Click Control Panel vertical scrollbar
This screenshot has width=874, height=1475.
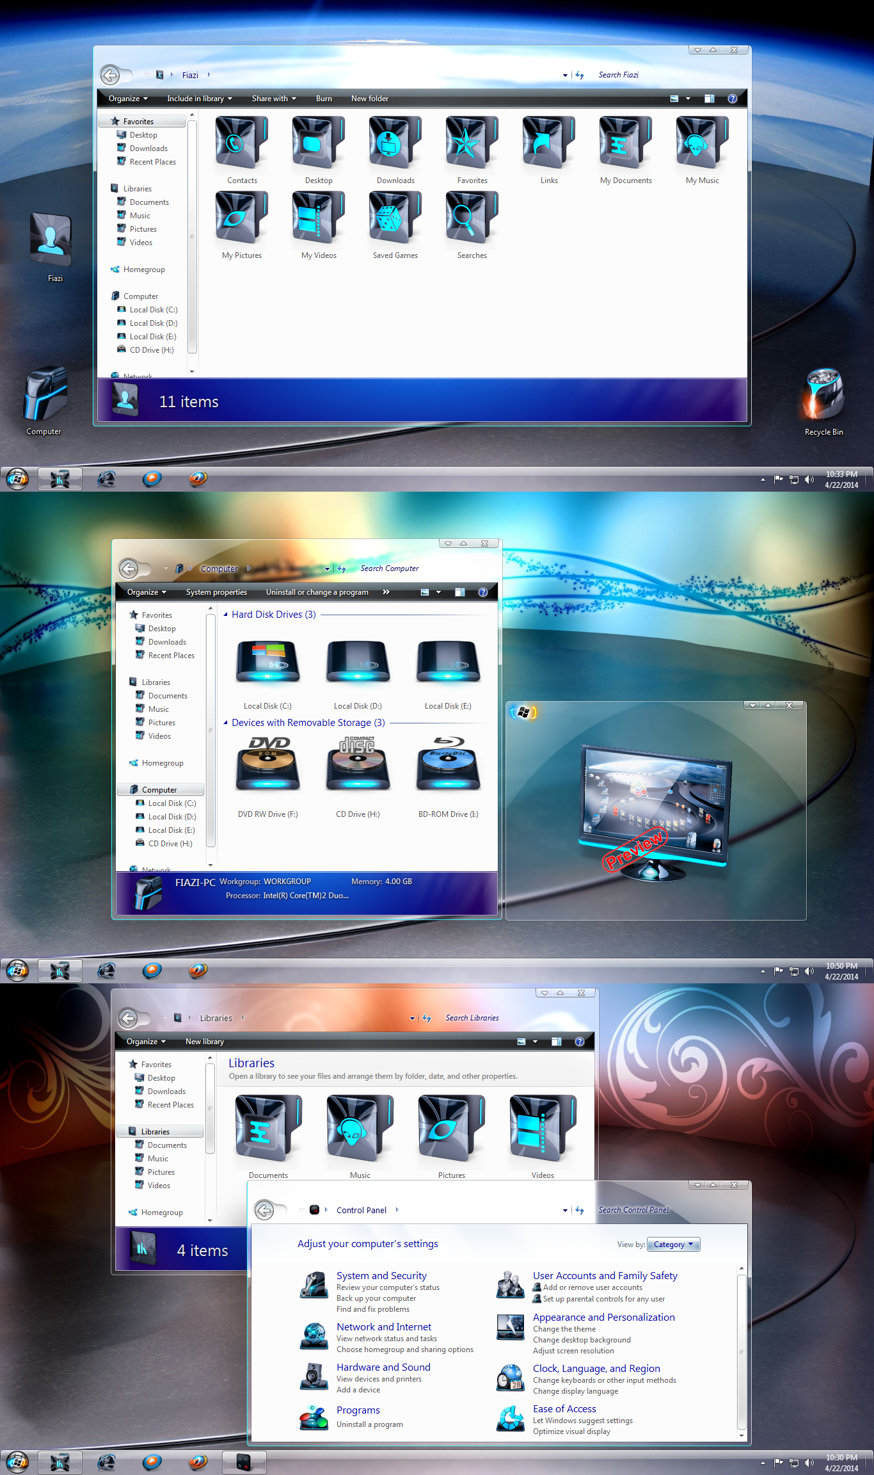coord(742,1351)
